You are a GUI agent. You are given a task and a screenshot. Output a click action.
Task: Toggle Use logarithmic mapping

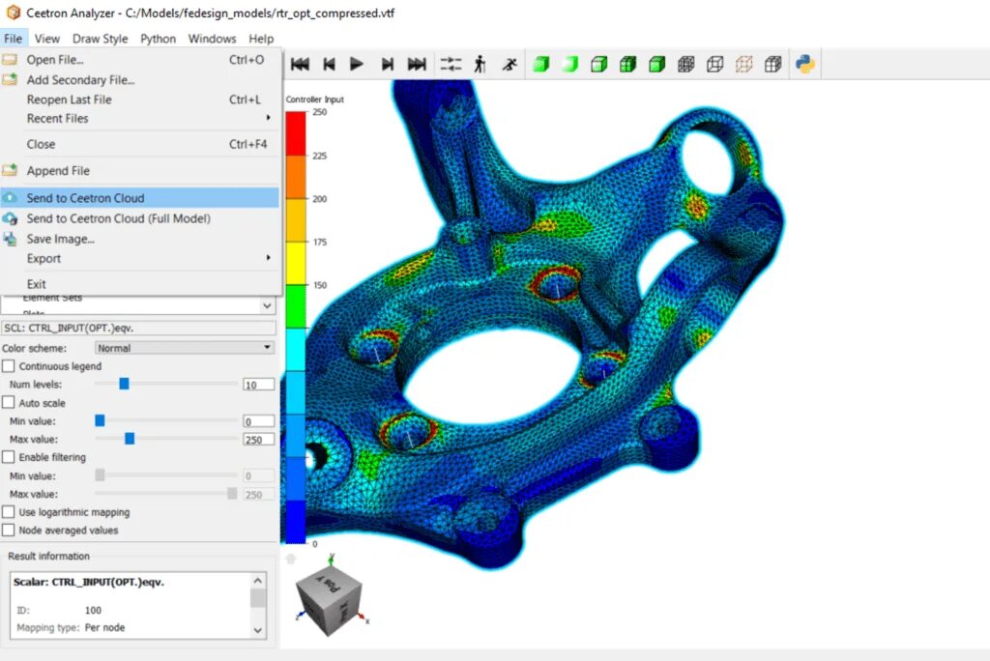click(8, 512)
